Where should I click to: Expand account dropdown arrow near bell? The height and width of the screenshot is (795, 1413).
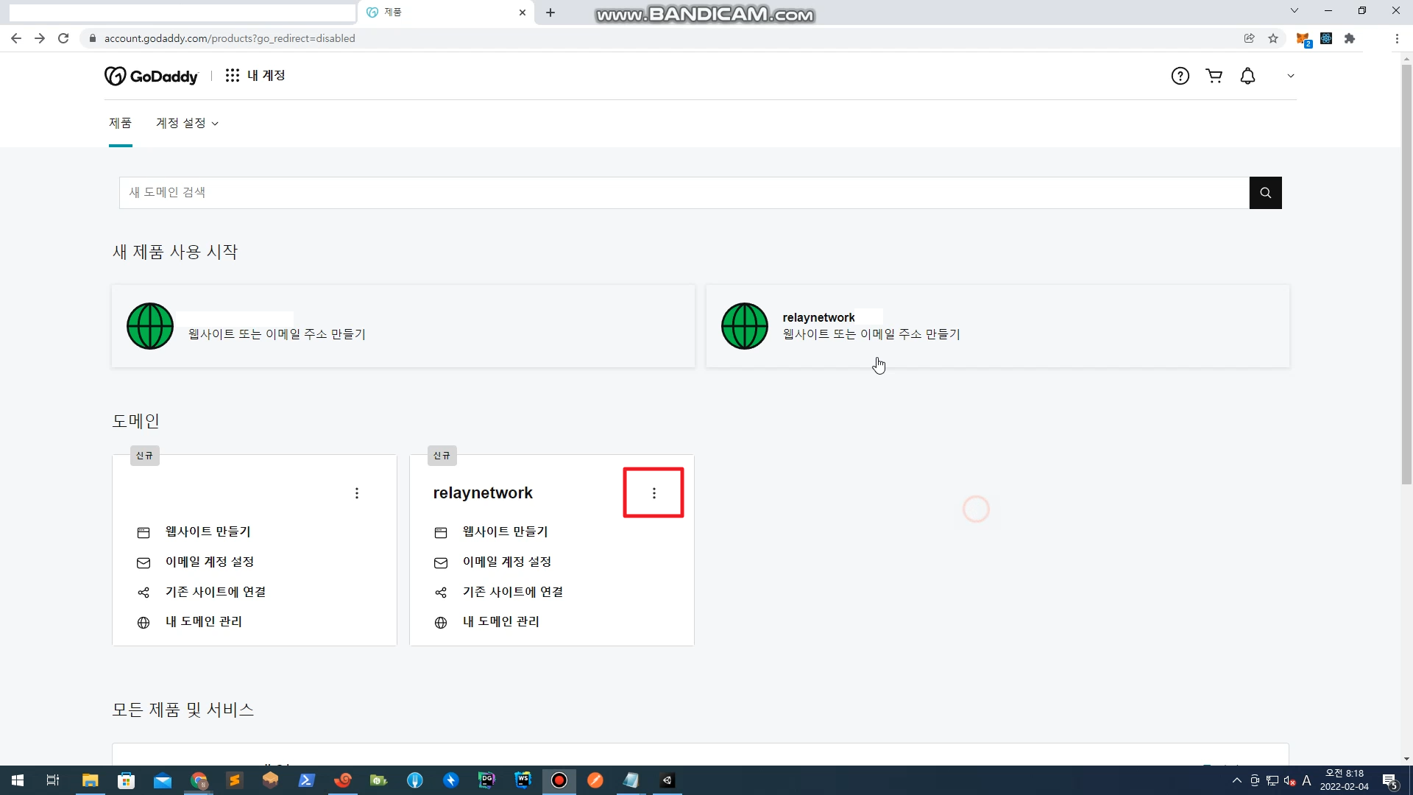coord(1290,76)
